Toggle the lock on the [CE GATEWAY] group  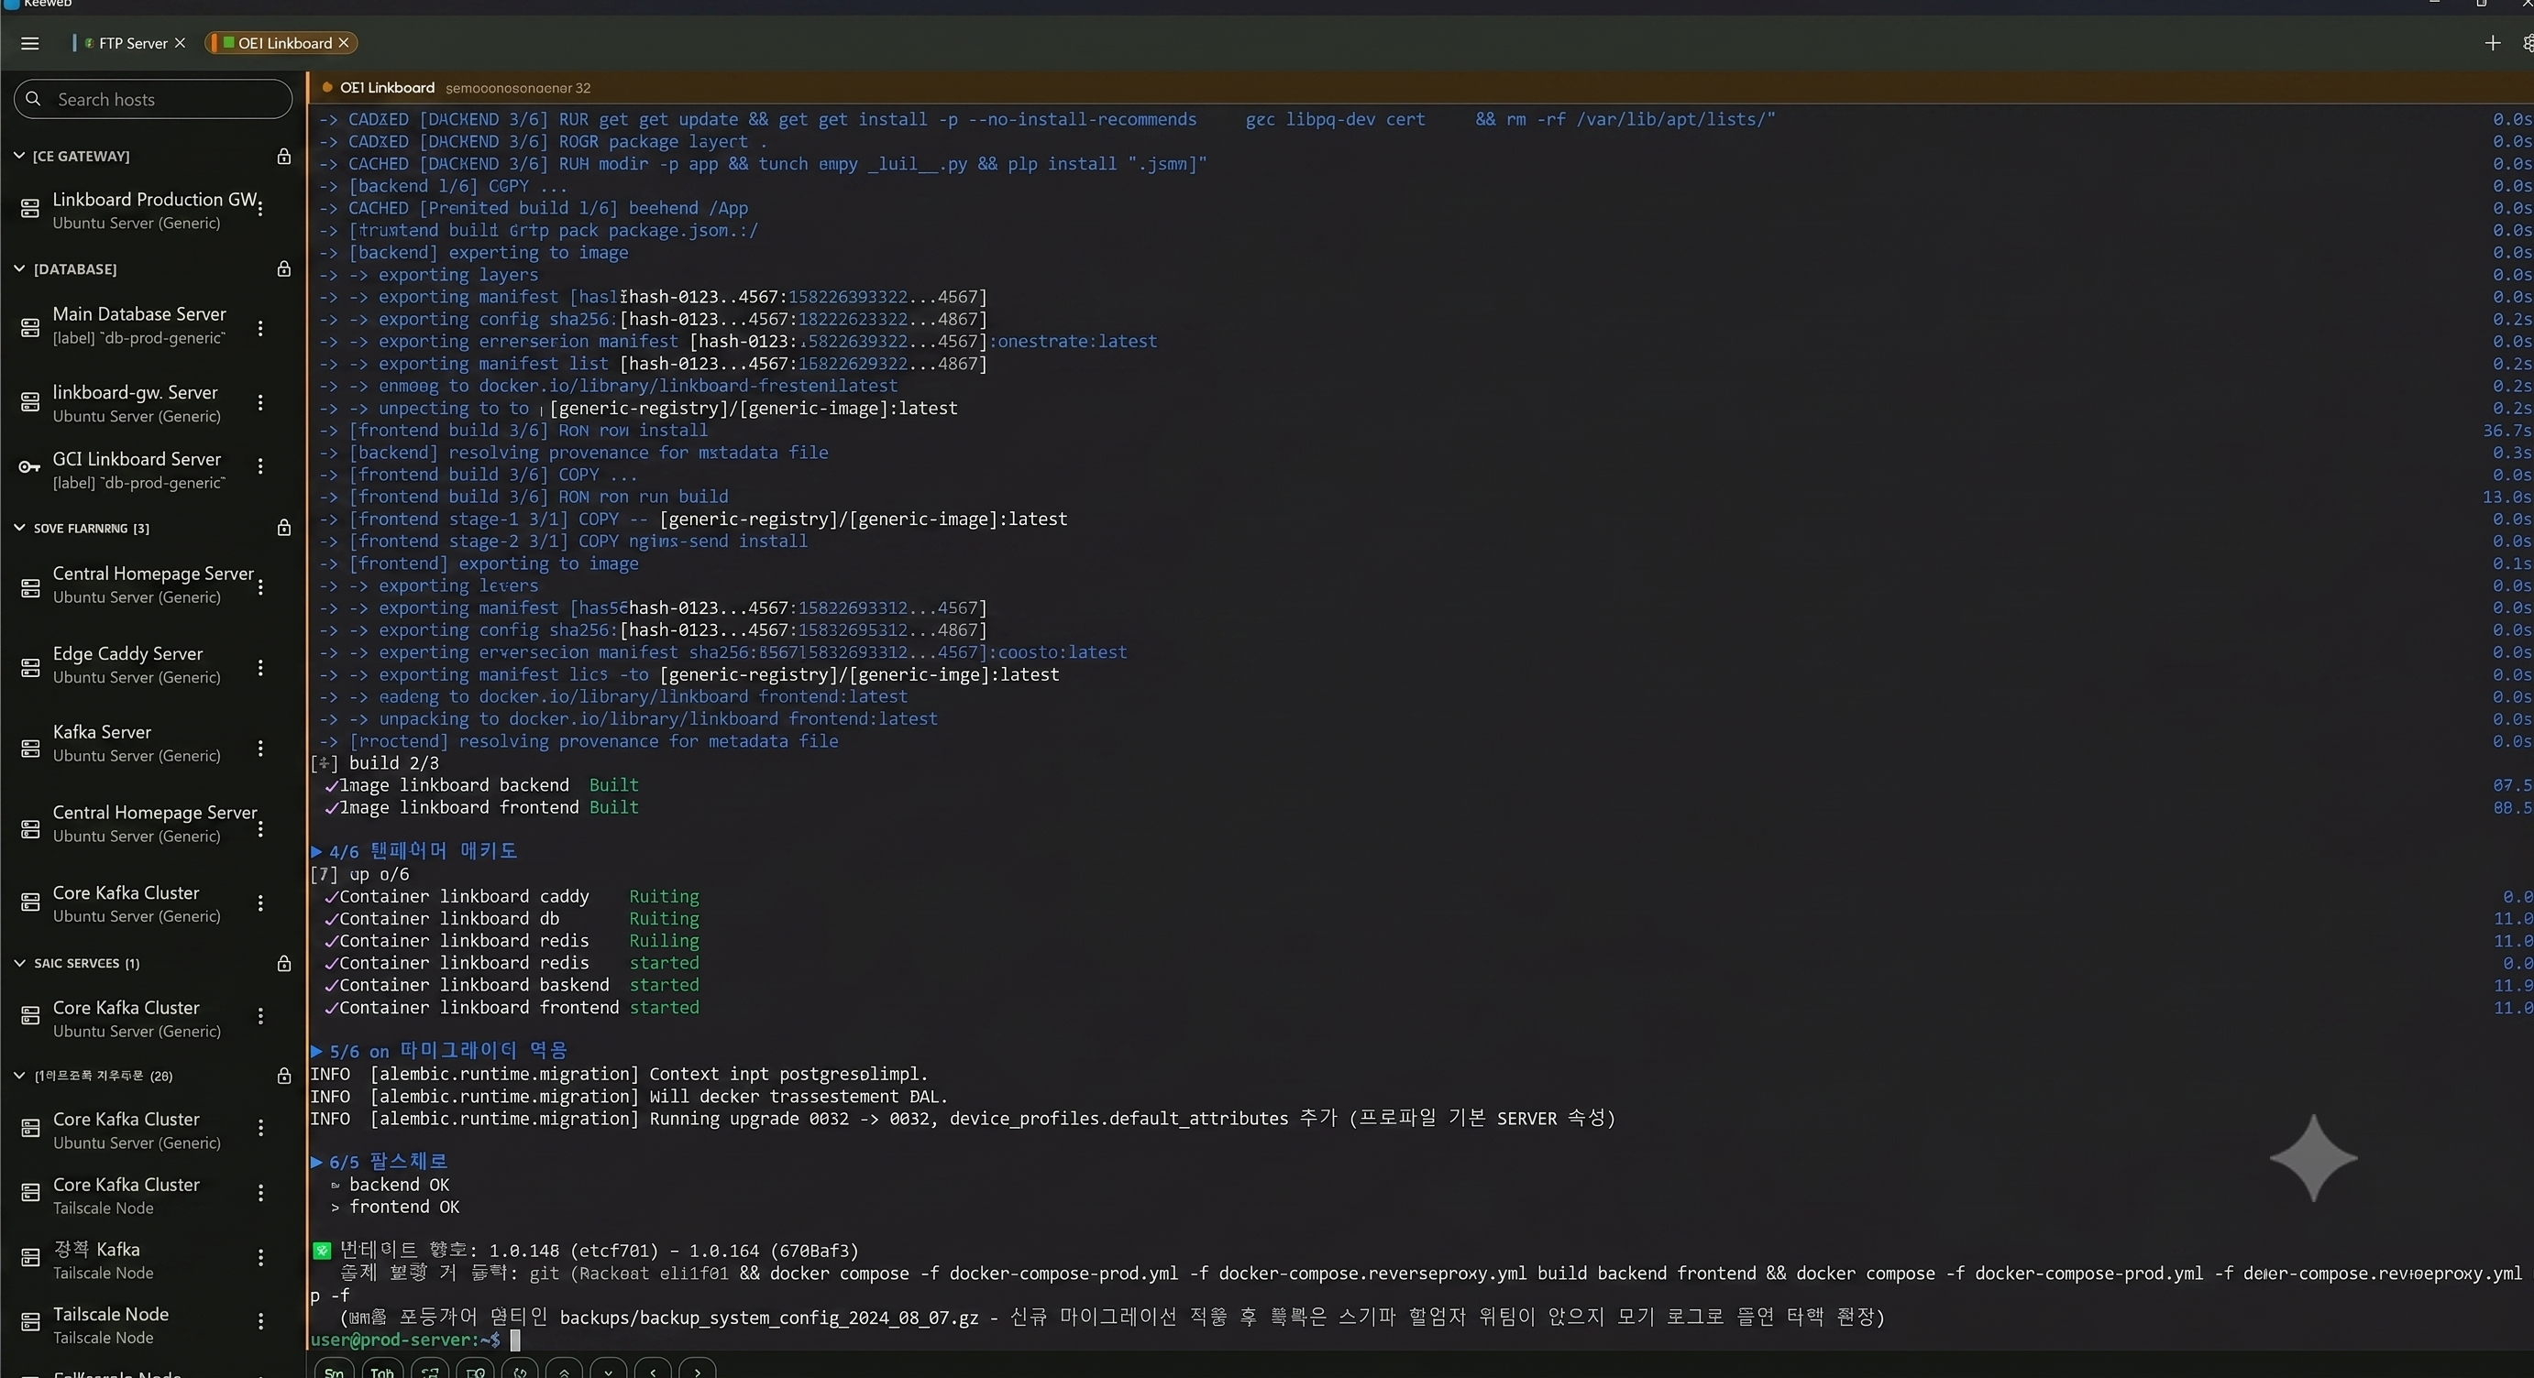(x=283, y=157)
